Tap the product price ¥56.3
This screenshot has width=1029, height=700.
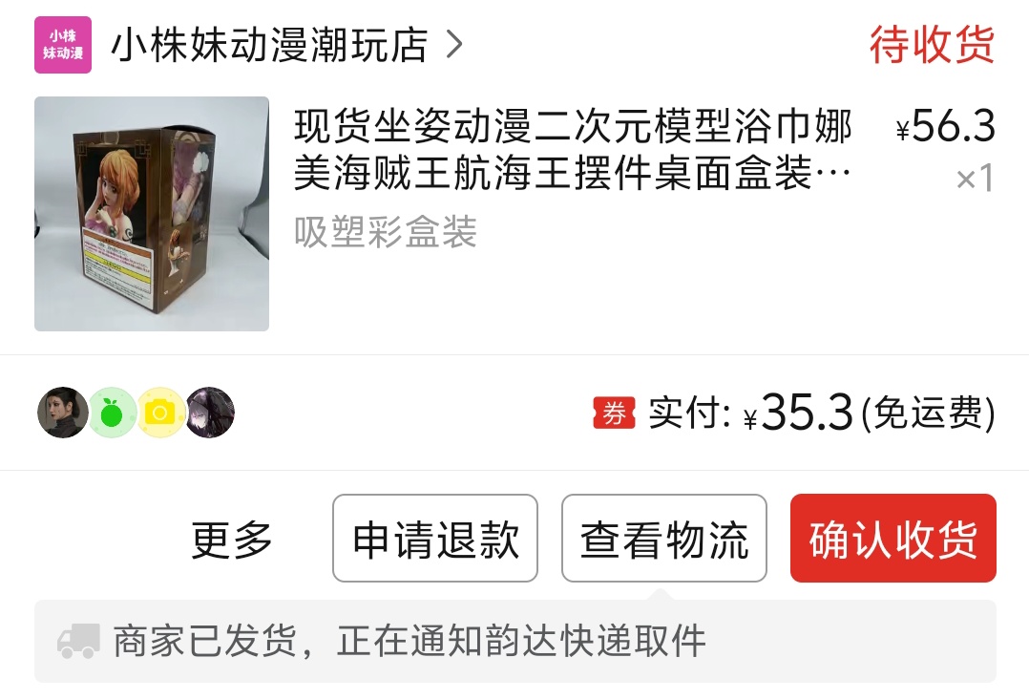(x=946, y=125)
